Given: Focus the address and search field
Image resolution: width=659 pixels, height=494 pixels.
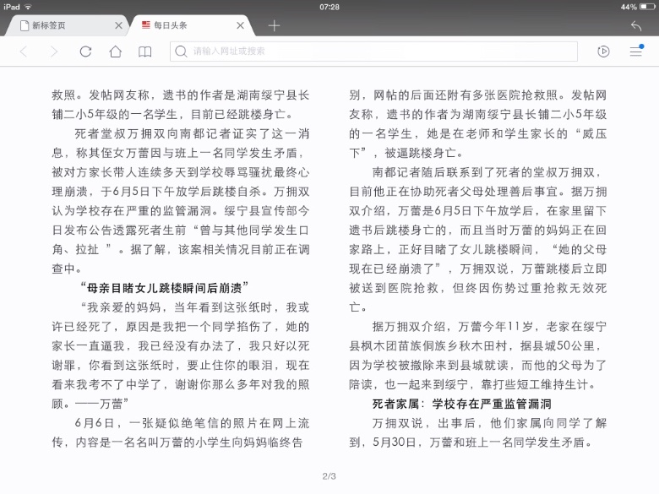Looking at the screenshot, I should [x=373, y=52].
